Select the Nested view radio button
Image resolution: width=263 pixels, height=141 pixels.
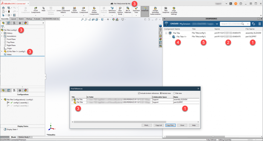(161, 93)
